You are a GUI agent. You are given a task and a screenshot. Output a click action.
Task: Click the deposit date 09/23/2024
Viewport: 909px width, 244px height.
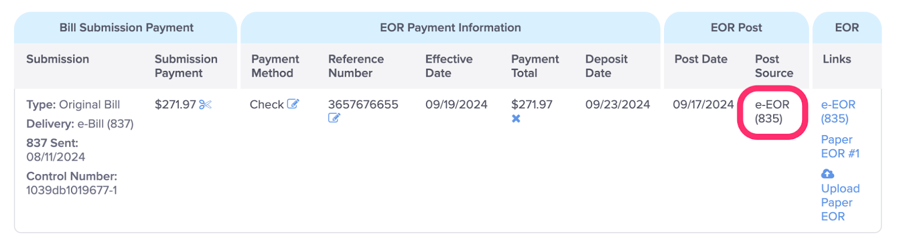tap(618, 104)
